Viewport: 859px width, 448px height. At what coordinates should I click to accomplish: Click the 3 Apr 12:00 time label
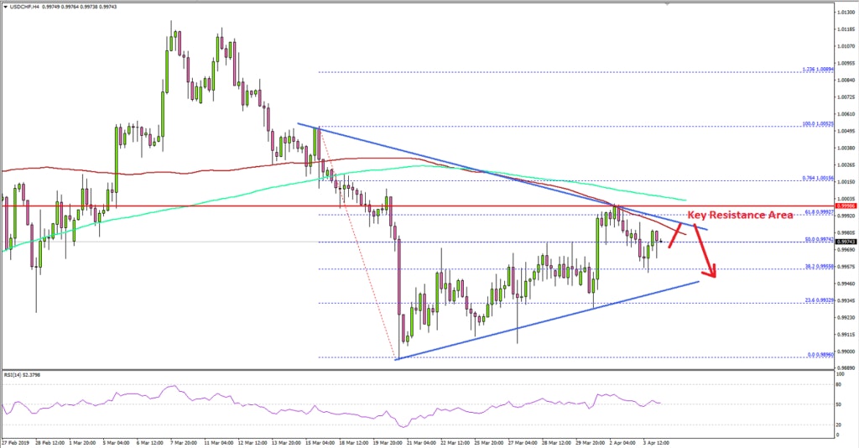[655, 442]
